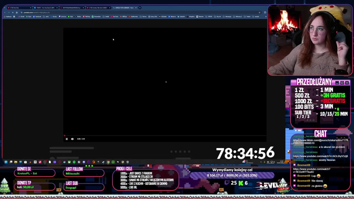Screen dimensions: 354x199
Task: Open the browser extensions menu
Action: click(265, 12)
